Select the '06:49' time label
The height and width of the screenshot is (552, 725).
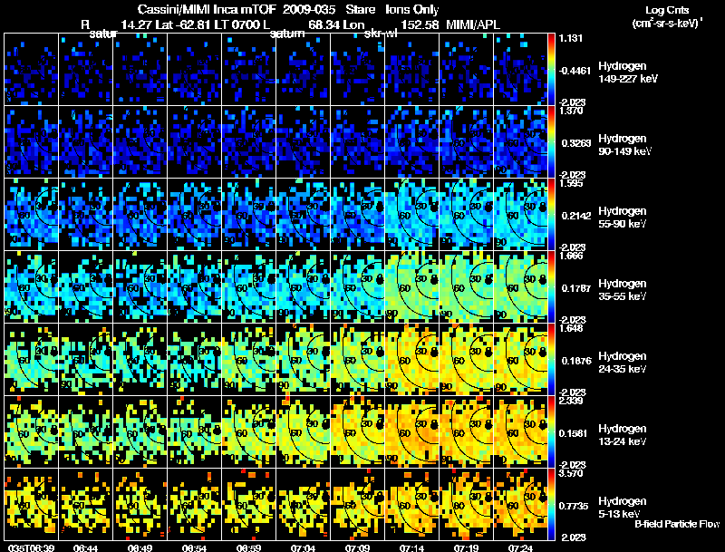(x=140, y=547)
